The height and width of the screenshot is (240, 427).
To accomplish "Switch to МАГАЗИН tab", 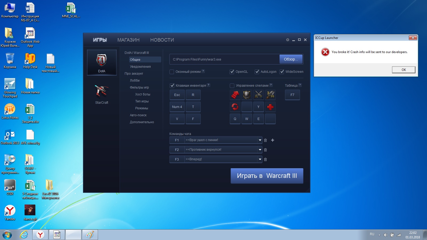I will pyautogui.click(x=128, y=40).
